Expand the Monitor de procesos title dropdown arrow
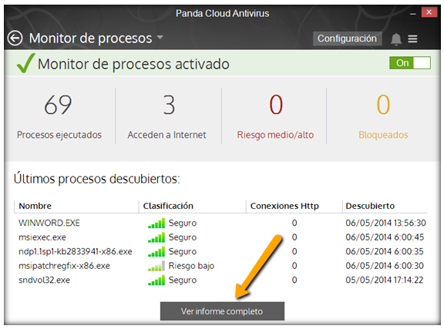This screenshot has height=329, width=444. pyautogui.click(x=160, y=37)
